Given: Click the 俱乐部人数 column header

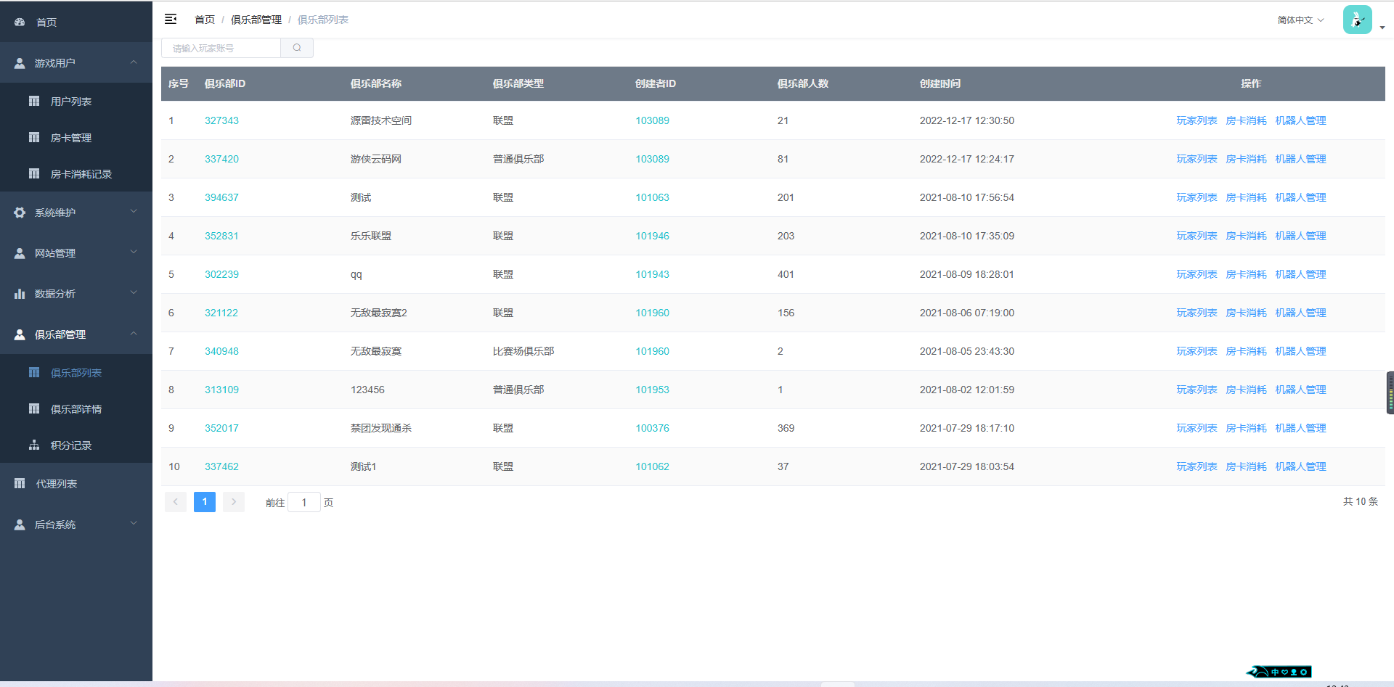Looking at the screenshot, I should [803, 83].
